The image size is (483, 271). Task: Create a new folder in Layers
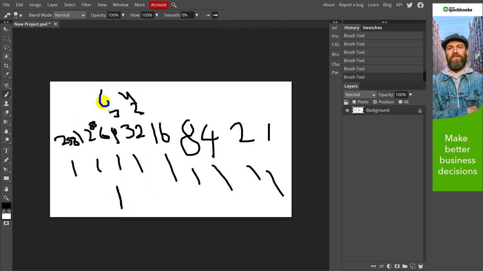coord(405,266)
